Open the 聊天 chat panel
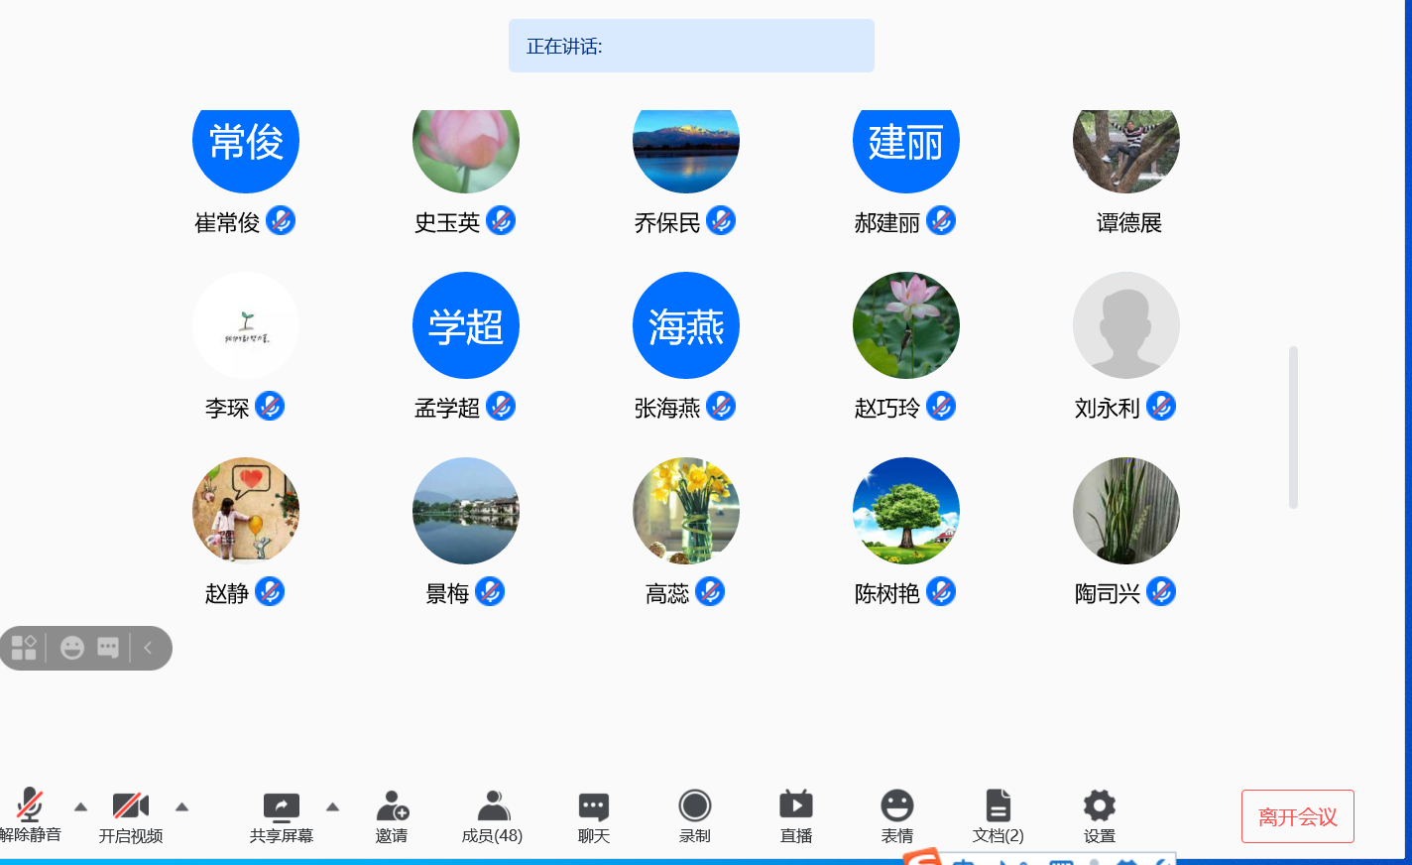1412x865 pixels. point(594,805)
